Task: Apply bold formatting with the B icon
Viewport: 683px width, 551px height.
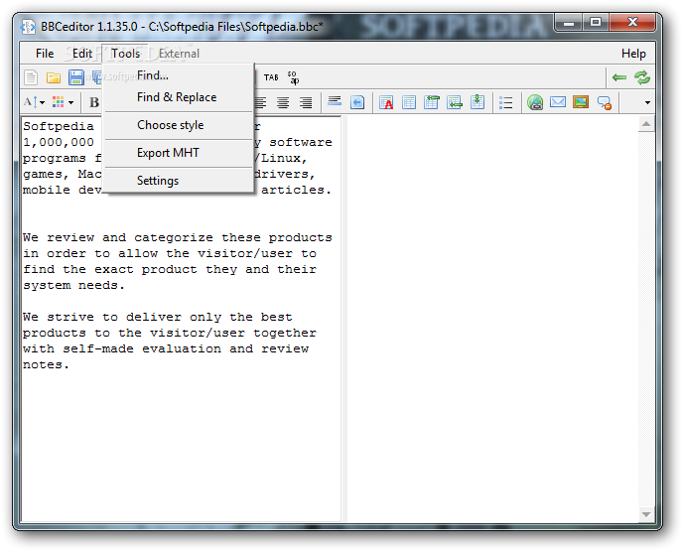Action: (x=93, y=102)
